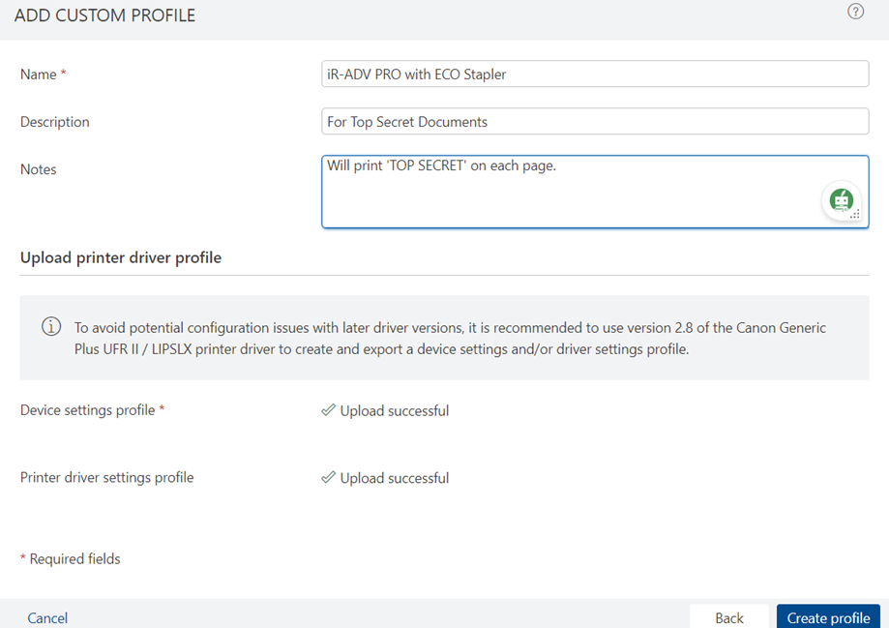Click the Canon driver version recommendation text
889x628 pixels.
(450, 339)
